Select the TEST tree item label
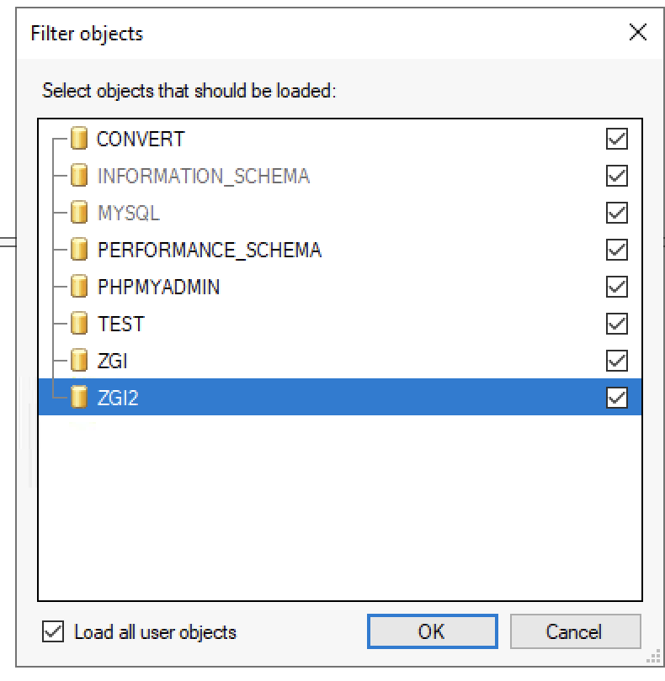Viewport: 665px width, 681px height. coord(121,324)
